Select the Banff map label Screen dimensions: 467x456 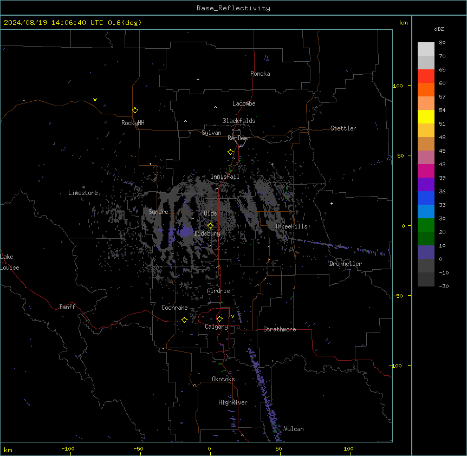click(67, 307)
